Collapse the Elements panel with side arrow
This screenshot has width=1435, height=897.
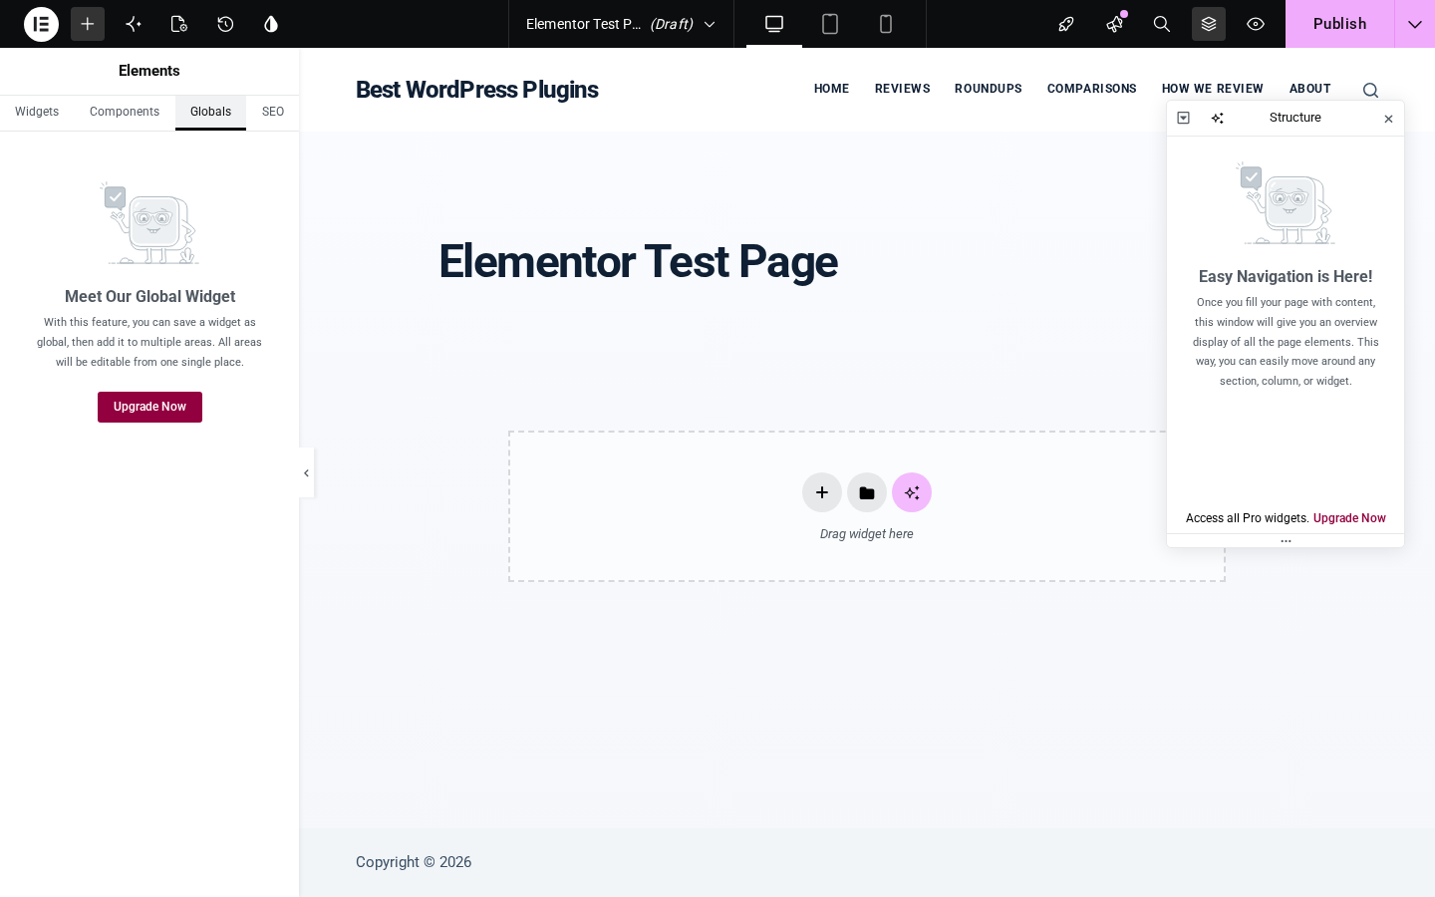pyautogui.click(x=306, y=473)
